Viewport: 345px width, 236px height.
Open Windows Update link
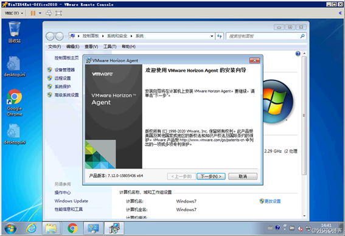pos(71,201)
